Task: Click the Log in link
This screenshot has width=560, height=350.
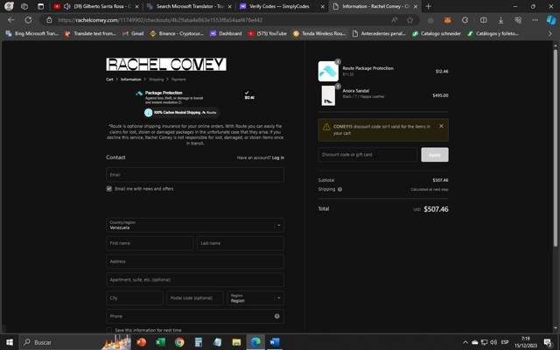Action: [278, 157]
